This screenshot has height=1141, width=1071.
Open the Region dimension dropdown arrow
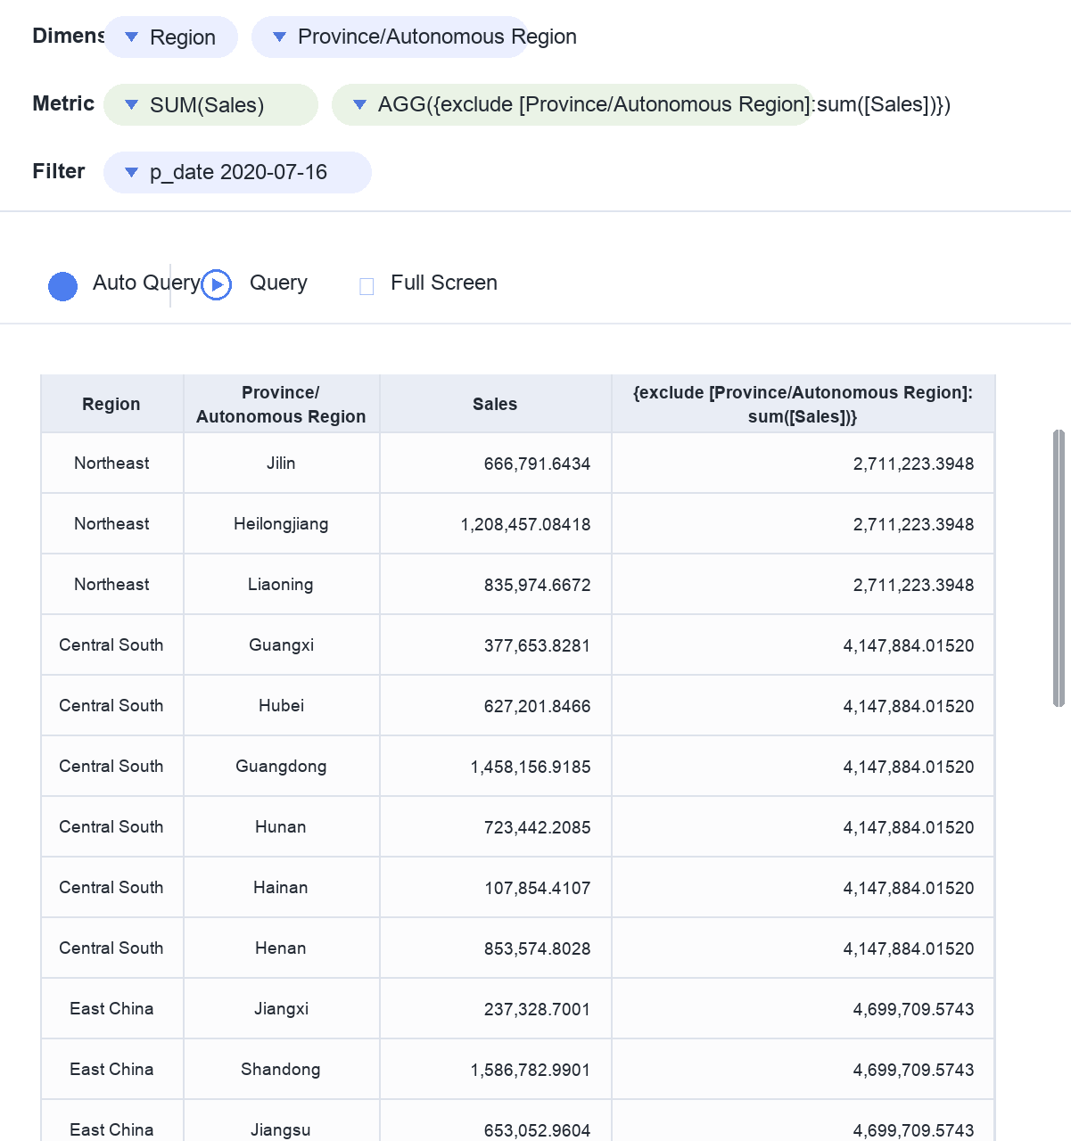[132, 37]
